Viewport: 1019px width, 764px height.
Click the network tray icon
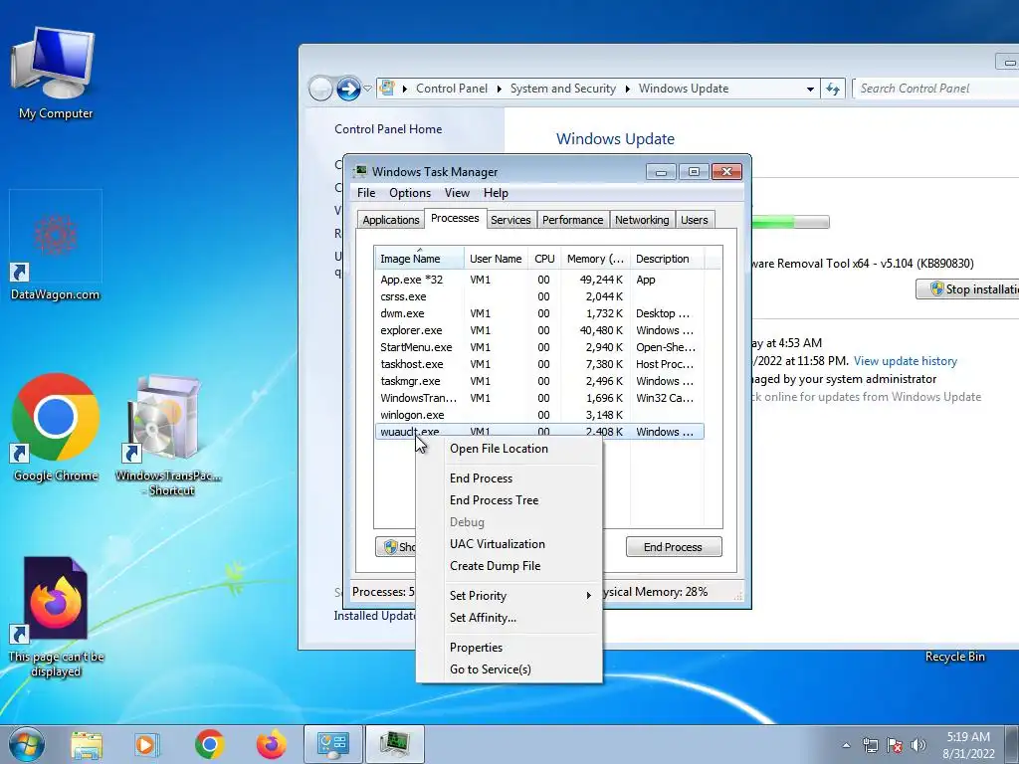(870, 745)
